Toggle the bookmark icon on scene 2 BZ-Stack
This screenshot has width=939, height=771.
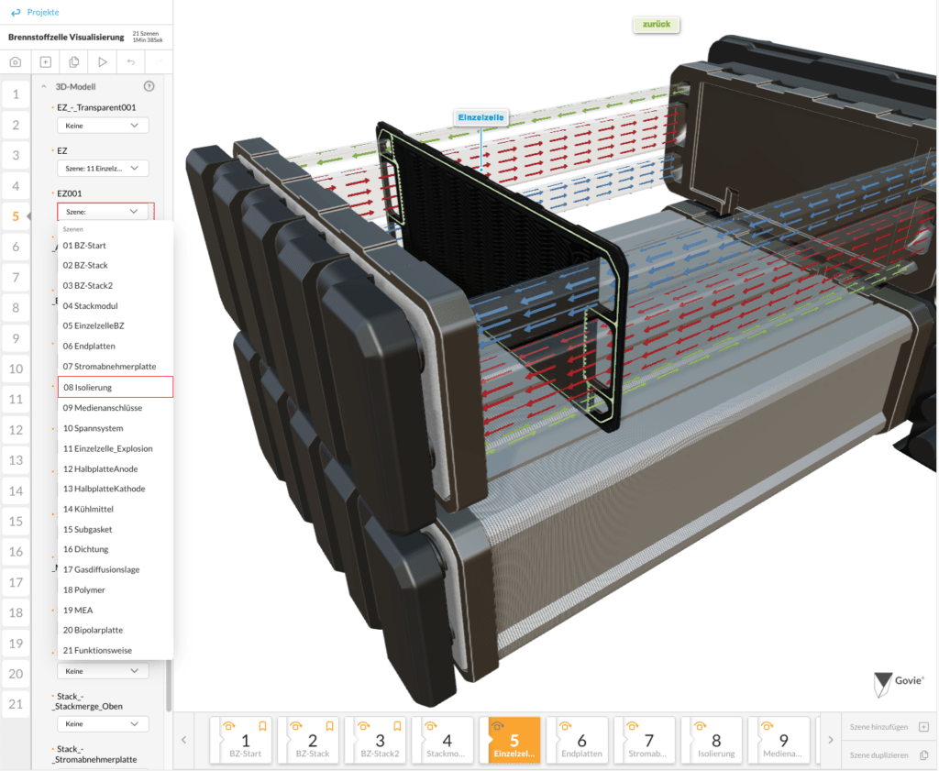329,726
